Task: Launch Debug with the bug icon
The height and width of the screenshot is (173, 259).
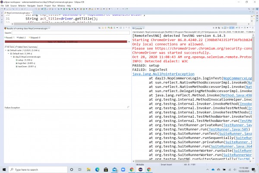Action: click(58, 9)
